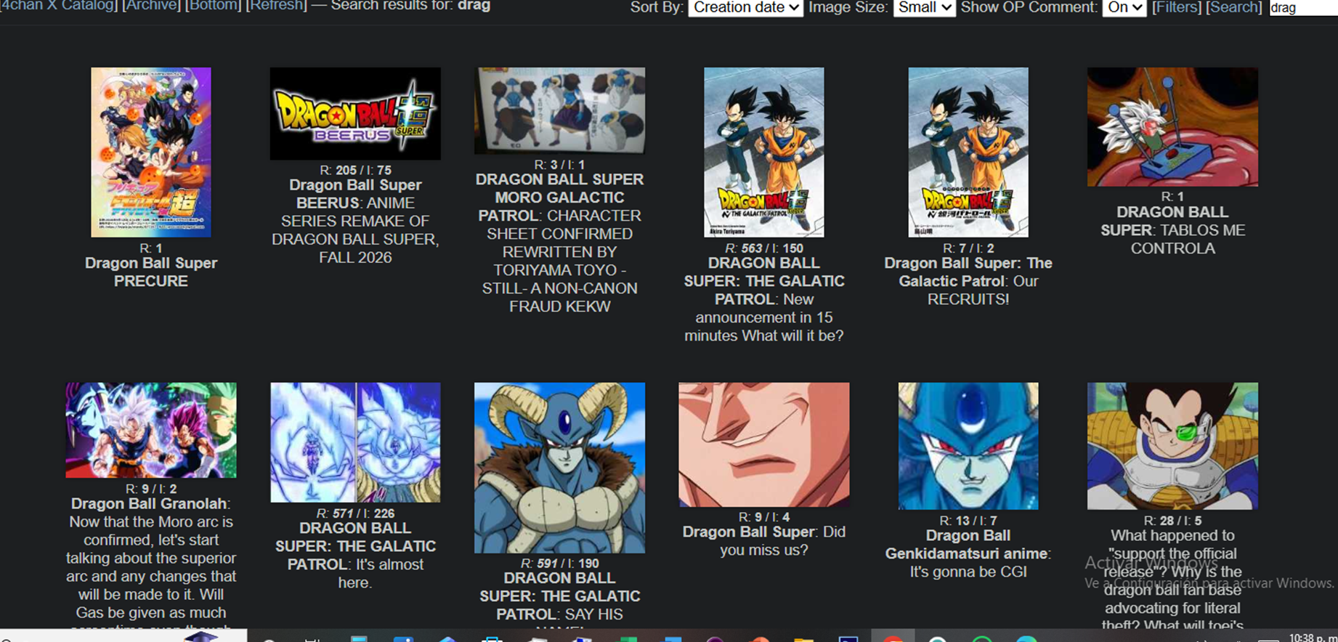Open poster thumbnail of 'New announcement' thread
The height and width of the screenshot is (642, 1338).
click(764, 153)
